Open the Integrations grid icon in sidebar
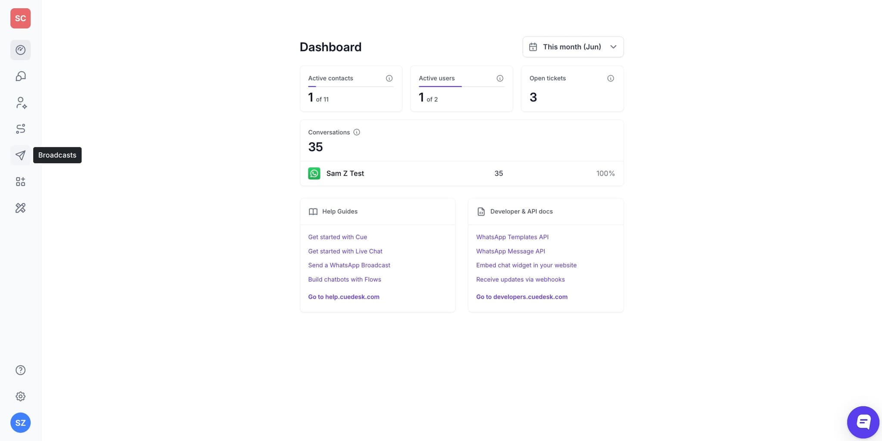882x441 pixels. pyautogui.click(x=20, y=181)
